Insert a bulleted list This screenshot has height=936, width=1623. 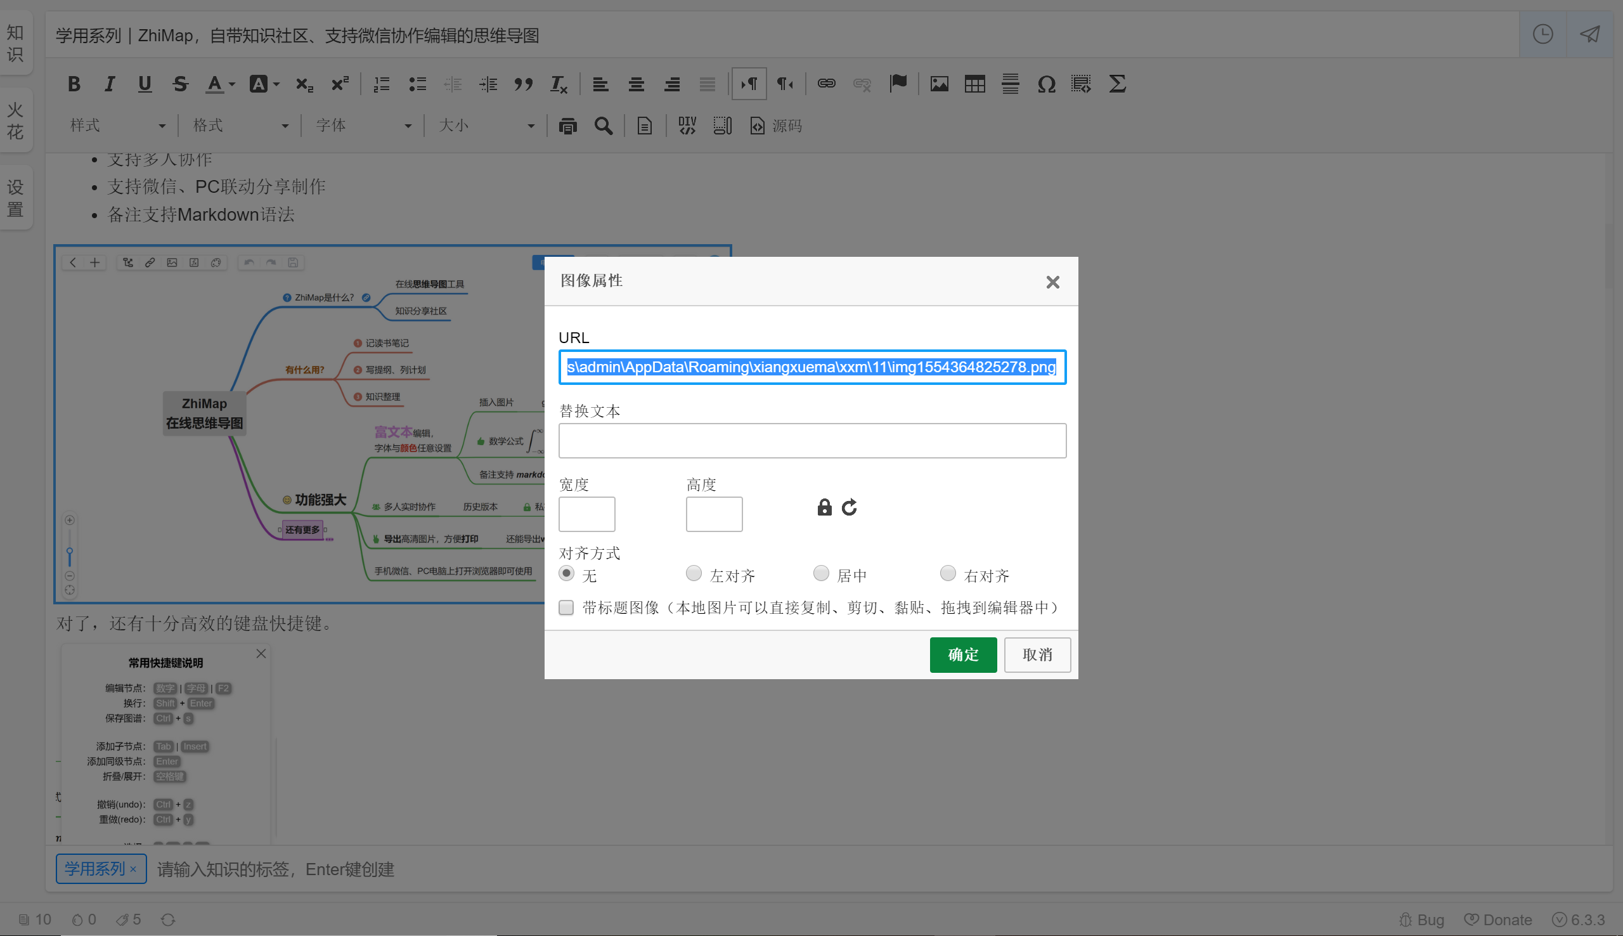[418, 84]
